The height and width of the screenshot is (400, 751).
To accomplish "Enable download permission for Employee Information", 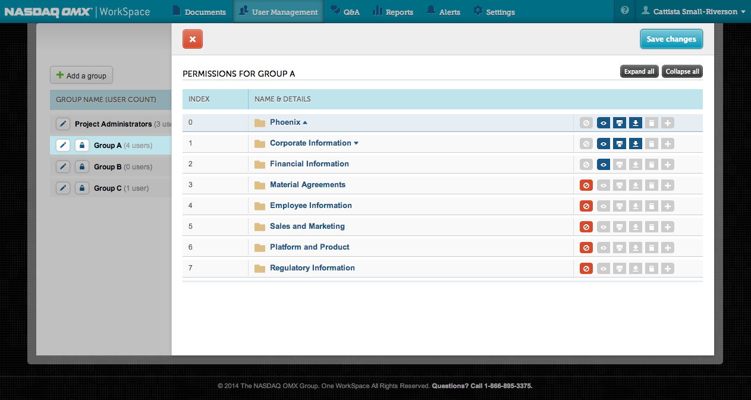I will pos(636,206).
